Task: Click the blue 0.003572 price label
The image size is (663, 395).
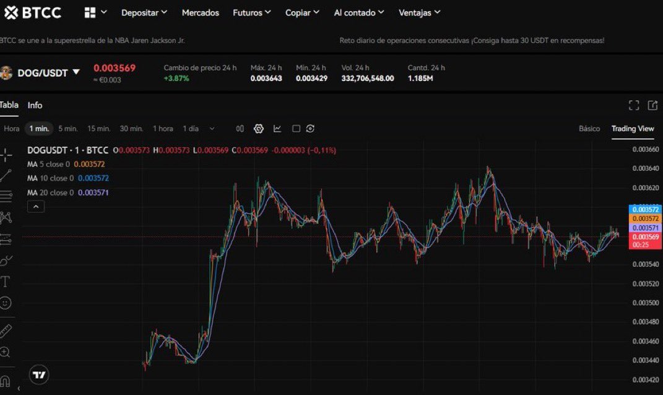Action: pos(645,210)
